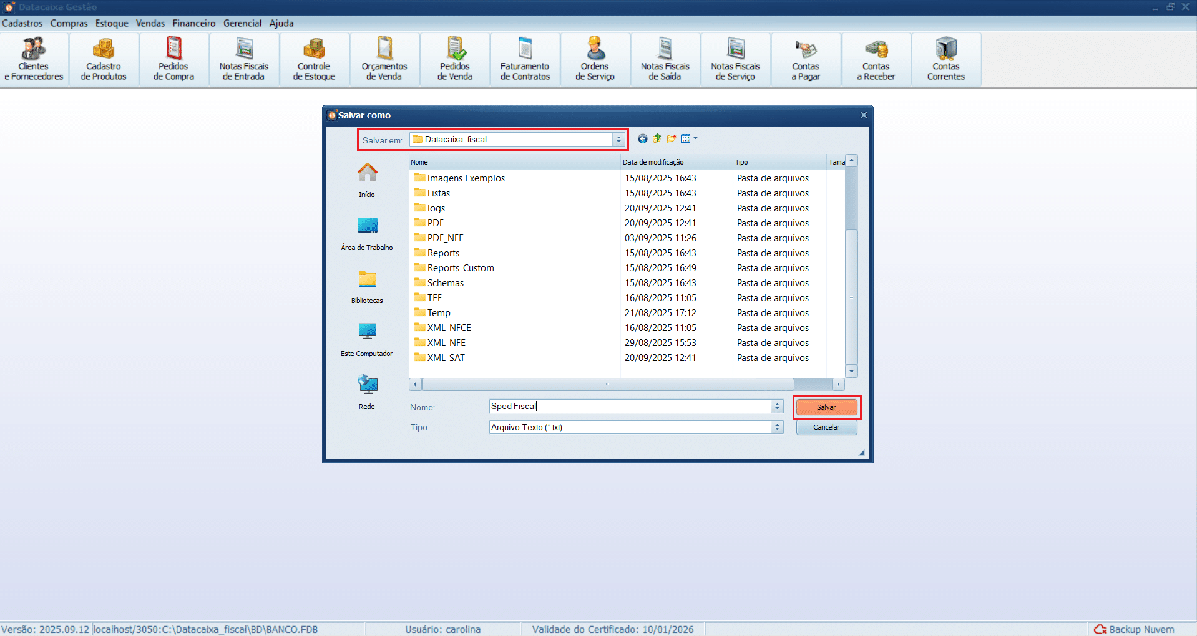Launch Notas Fiscais de Entrada

(243, 60)
